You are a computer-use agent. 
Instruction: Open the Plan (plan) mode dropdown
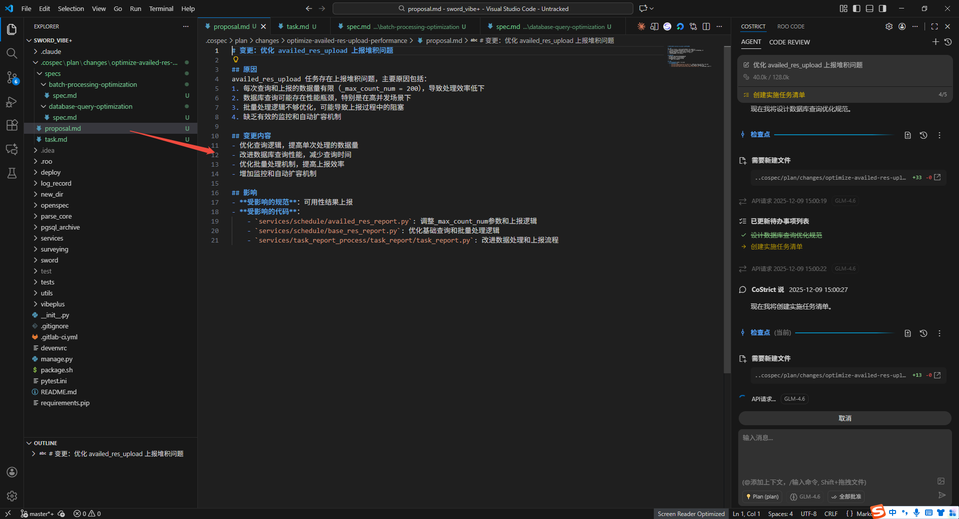tap(762, 497)
